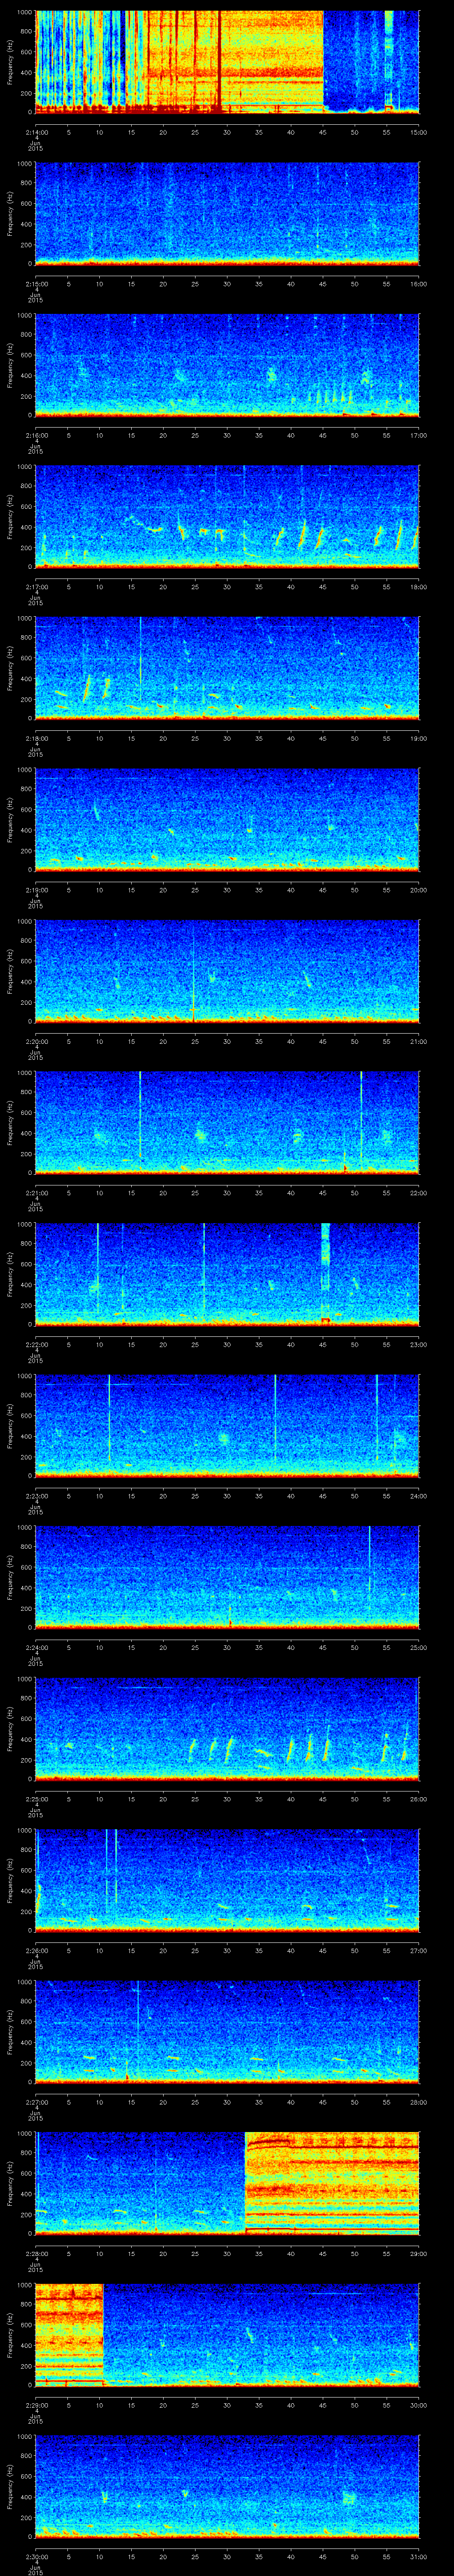Click Frequency (Hz) axis label of 2:14:00 plot

(x=10, y=62)
